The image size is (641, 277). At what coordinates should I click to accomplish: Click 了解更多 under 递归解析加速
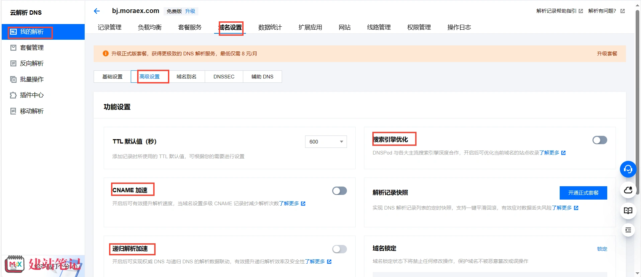315,262
